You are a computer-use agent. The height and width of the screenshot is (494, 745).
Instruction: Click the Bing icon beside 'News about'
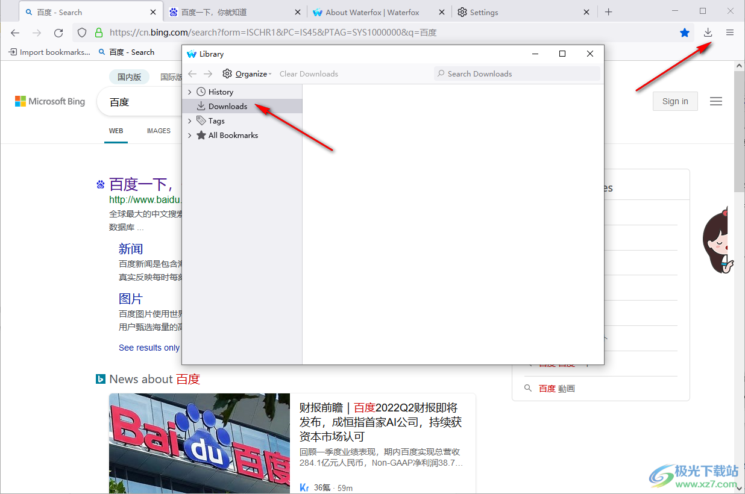(101, 379)
